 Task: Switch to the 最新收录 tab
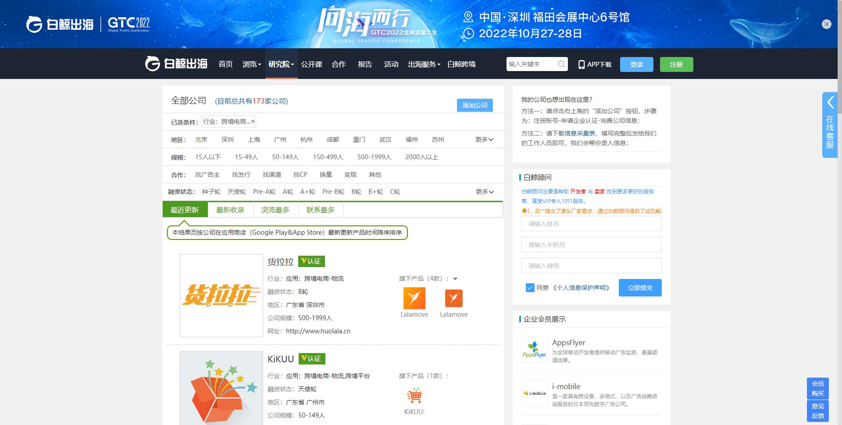231,210
